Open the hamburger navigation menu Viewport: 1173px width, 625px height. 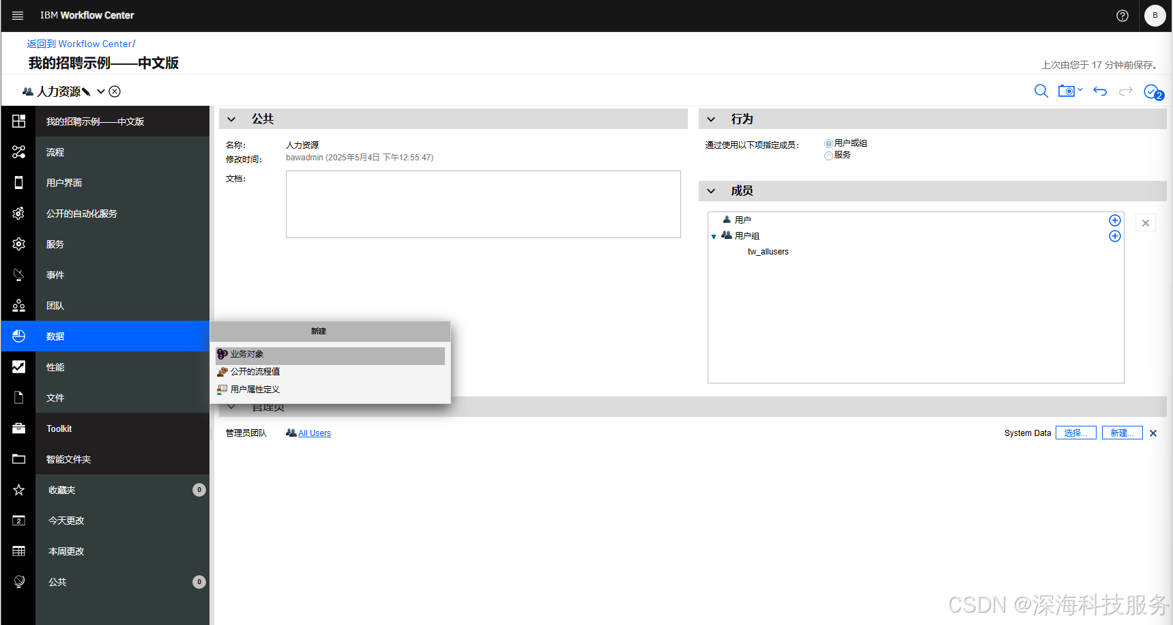[18, 15]
